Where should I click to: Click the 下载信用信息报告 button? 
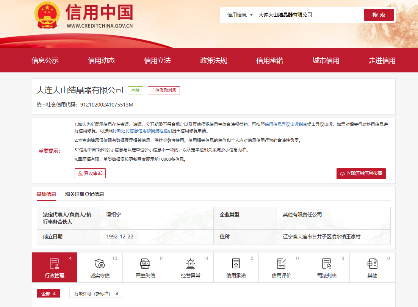(x=361, y=173)
